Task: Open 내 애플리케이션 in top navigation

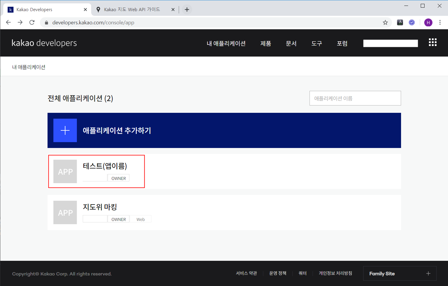Action: tap(226, 43)
